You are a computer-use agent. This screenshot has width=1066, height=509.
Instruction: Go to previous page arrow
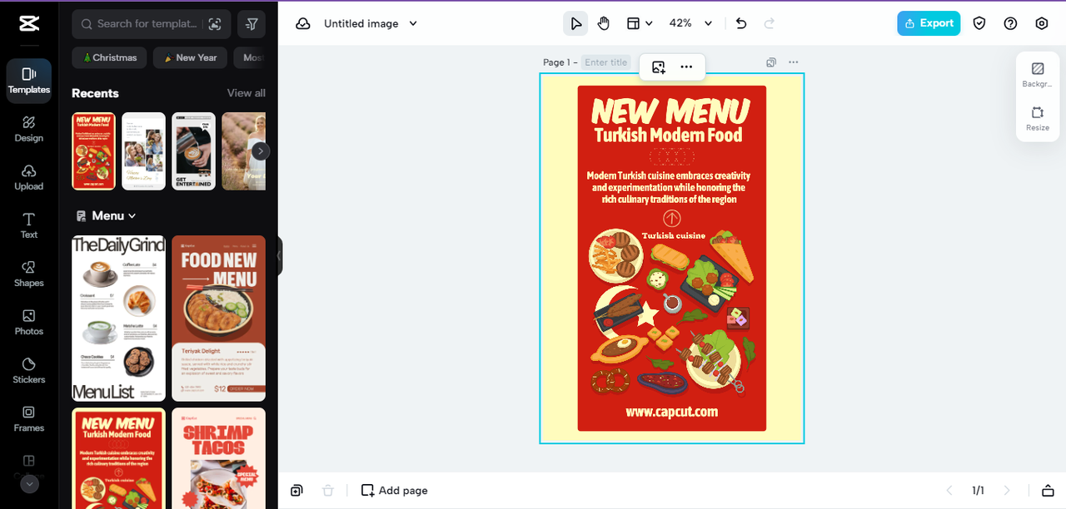948,491
